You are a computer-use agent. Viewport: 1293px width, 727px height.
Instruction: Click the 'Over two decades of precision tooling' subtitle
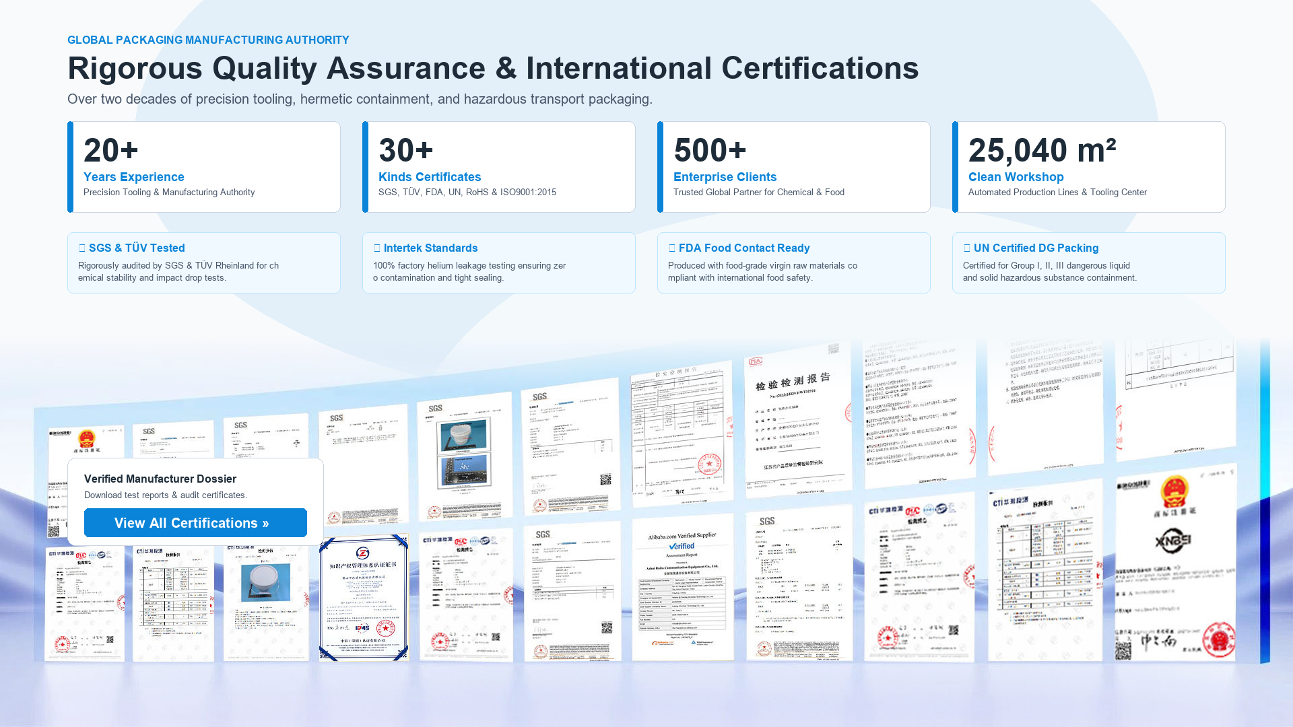tap(360, 99)
